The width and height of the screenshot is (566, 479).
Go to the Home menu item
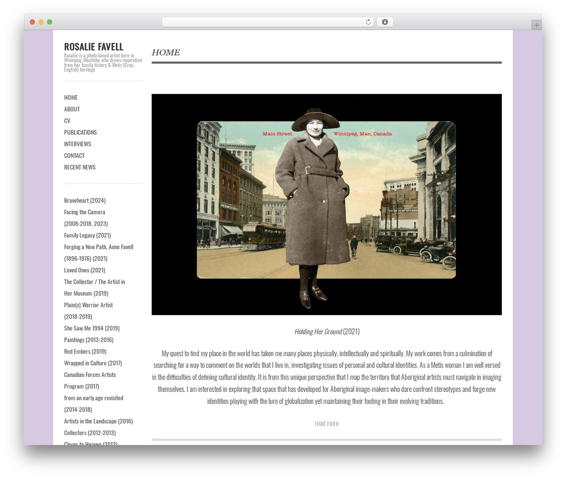71,97
